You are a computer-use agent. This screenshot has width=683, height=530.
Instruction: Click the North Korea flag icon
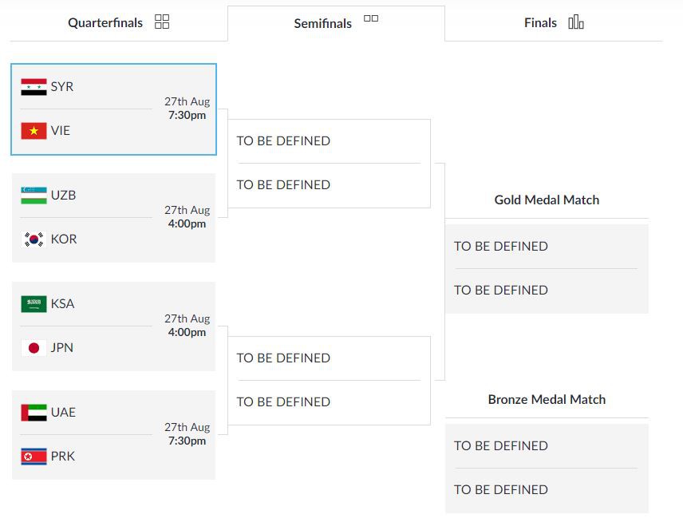[34, 457]
